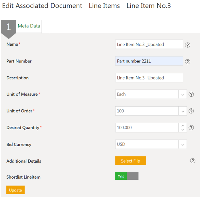Viewport: 200px width, 197px height.
Task: Focus the Part Number text field
Action: click(x=149, y=61)
